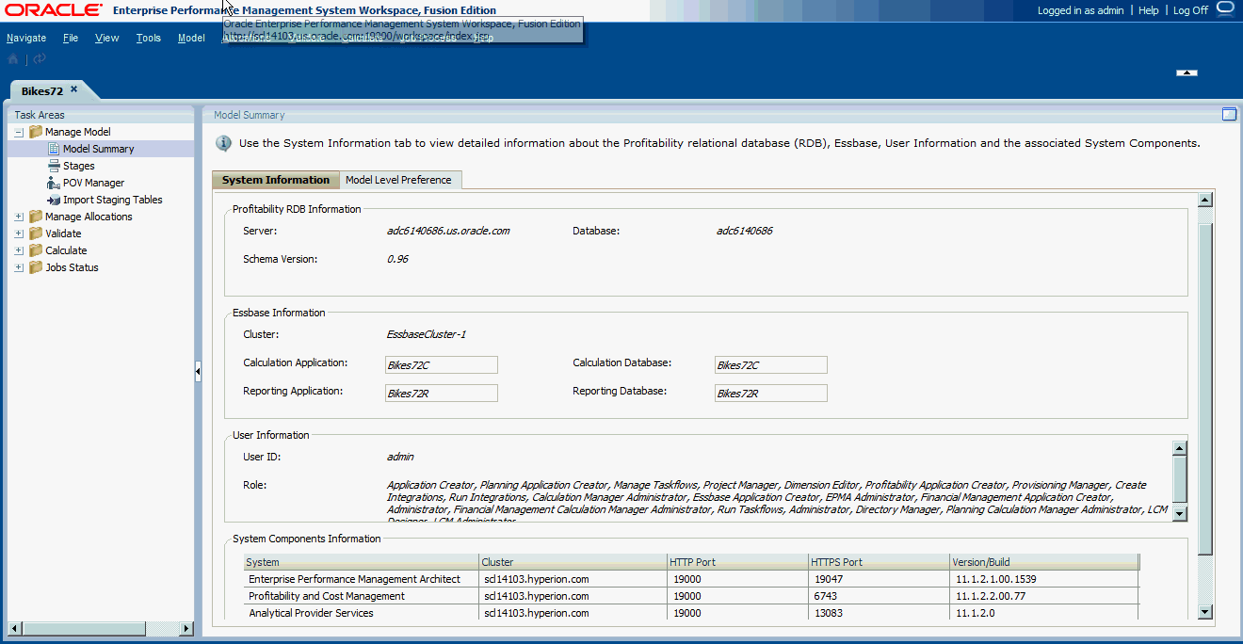Collapse the Task Areas pane with the splitter arrow
The width and height of the screenshot is (1243, 644).
[x=198, y=372]
